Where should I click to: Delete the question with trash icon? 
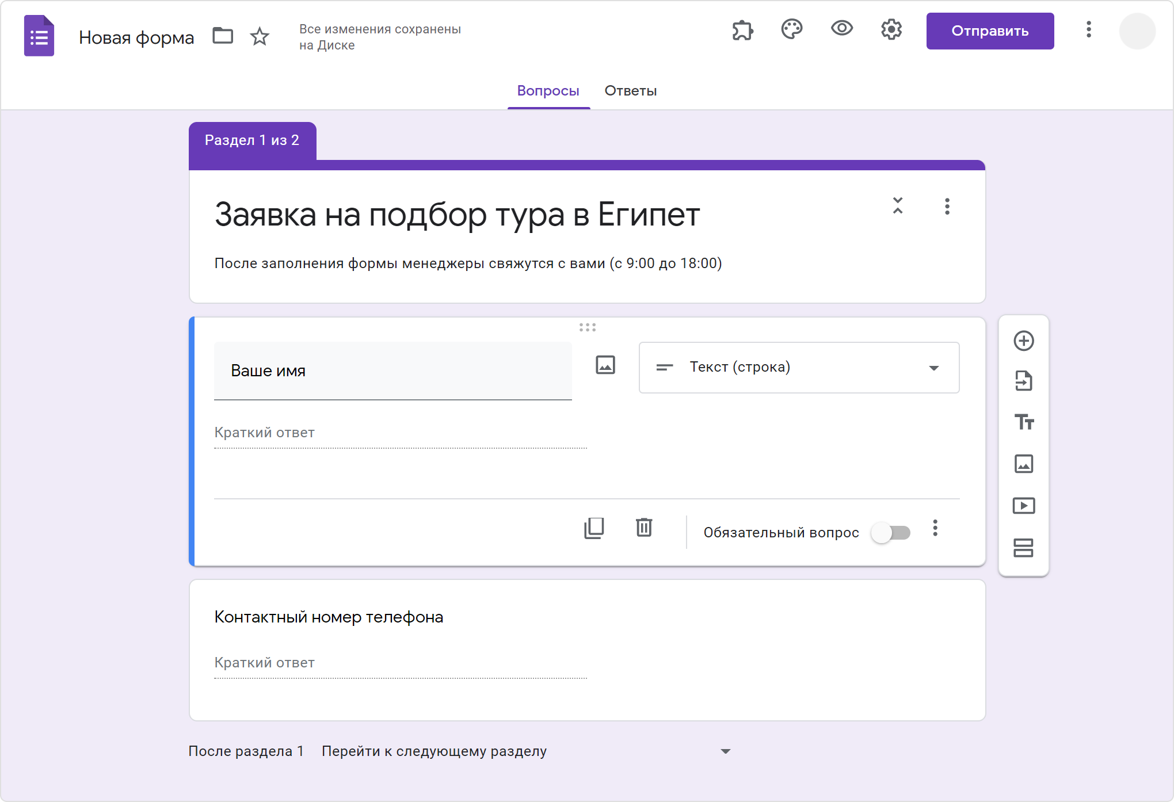click(644, 528)
